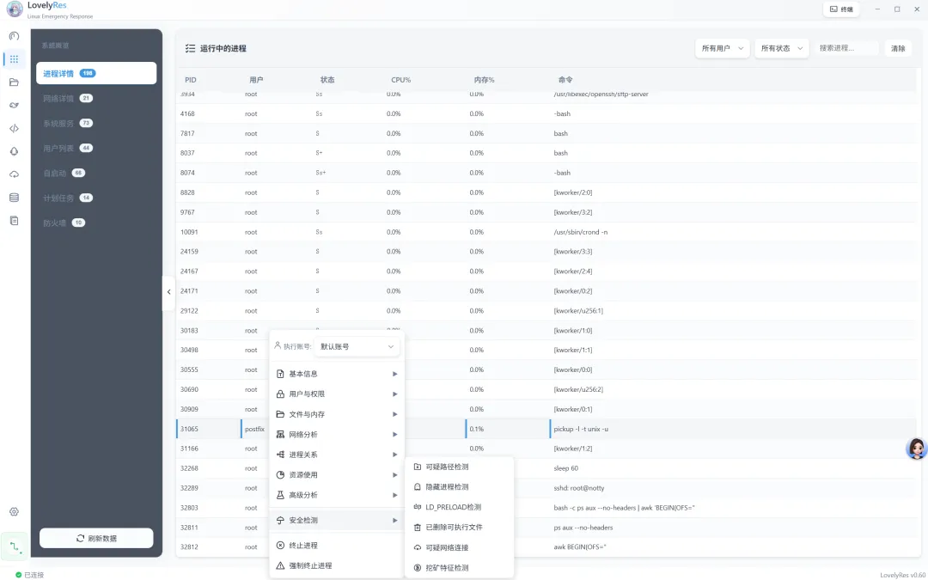Switch to the 系统服务 tab

pyautogui.click(x=96, y=123)
